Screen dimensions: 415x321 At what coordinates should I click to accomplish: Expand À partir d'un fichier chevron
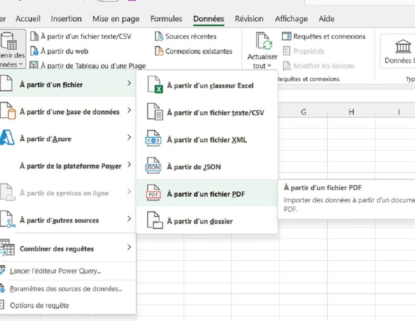click(129, 83)
